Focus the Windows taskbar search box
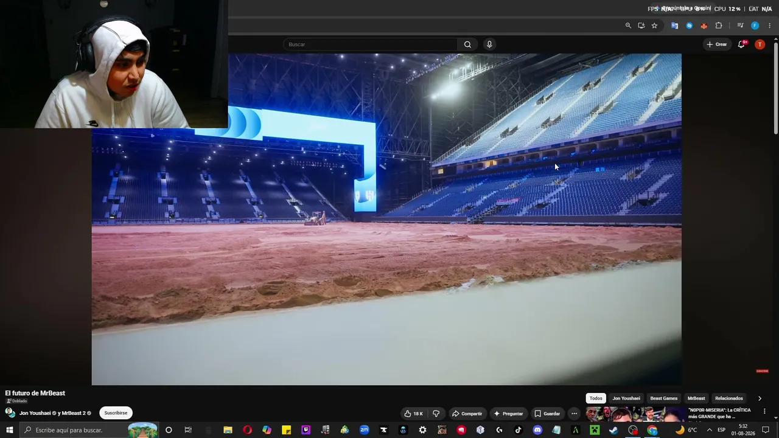The width and height of the screenshot is (779, 438). point(89,430)
